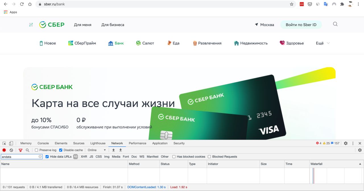Image resolution: width=364 pixels, height=191 pixels.
Task: Open the Для бизнеса link
Action: tap(113, 25)
